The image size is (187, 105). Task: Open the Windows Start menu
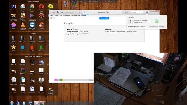coord(12,103)
